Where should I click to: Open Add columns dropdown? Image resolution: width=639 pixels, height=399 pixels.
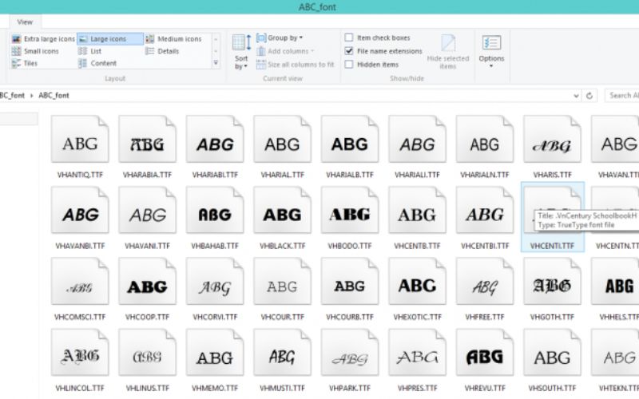pyautogui.click(x=285, y=51)
